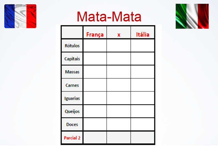This screenshot has height=147, width=218.
Task: Click the França Parcial 2 total cell
Action: tap(95, 138)
